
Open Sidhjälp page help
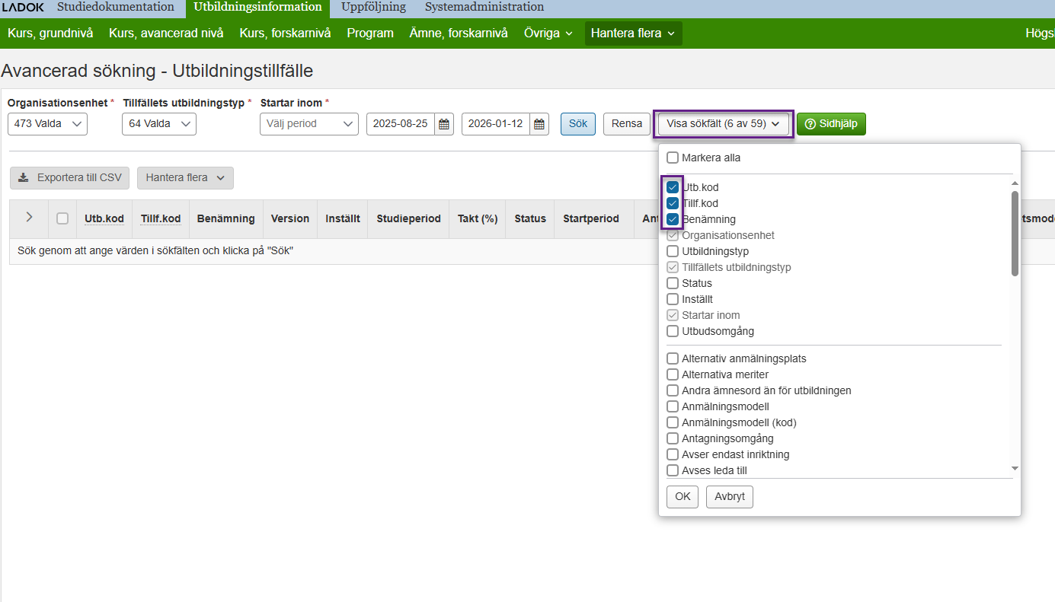click(x=831, y=124)
